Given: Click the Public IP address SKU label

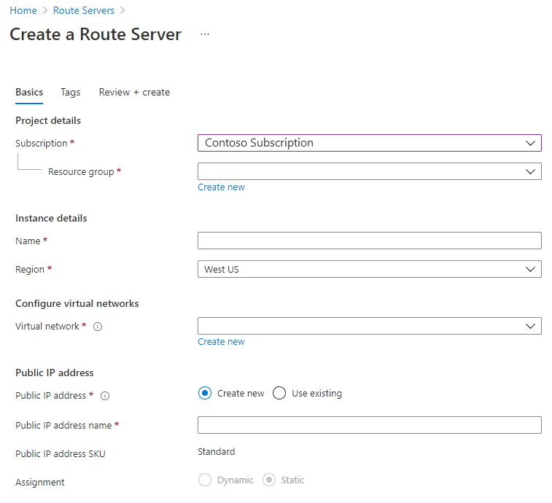Looking at the screenshot, I should [x=61, y=454].
